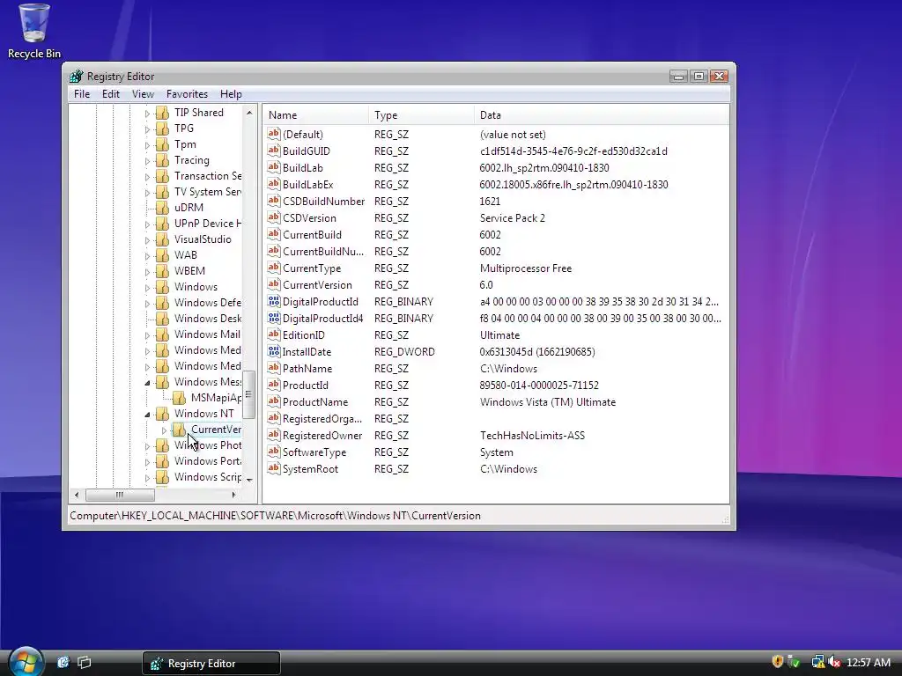Click the taskbar clock showing 12:57 AM
The image size is (902, 676).
tap(868, 663)
